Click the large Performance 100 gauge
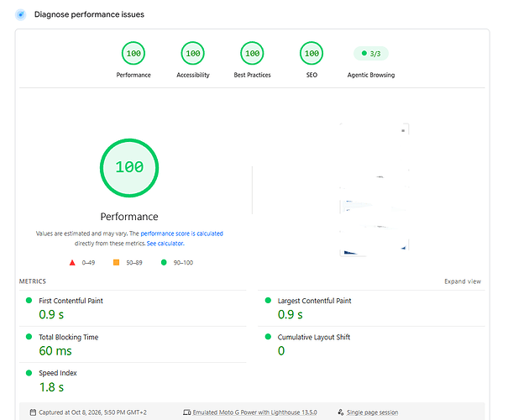This screenshot has height=420, width=513. 129,168
